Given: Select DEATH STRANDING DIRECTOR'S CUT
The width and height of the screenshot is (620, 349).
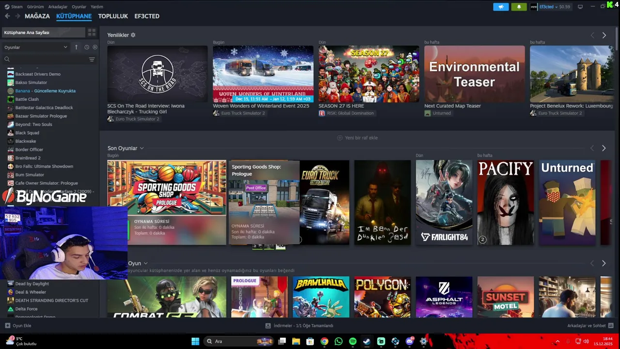Looking at the screenshot, I should click(52, 301).
